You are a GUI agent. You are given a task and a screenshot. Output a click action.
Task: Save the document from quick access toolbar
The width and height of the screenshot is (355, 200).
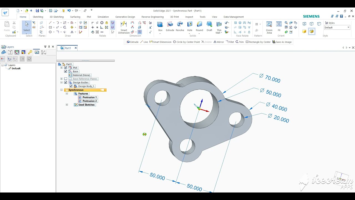click(x=37, y=11)
